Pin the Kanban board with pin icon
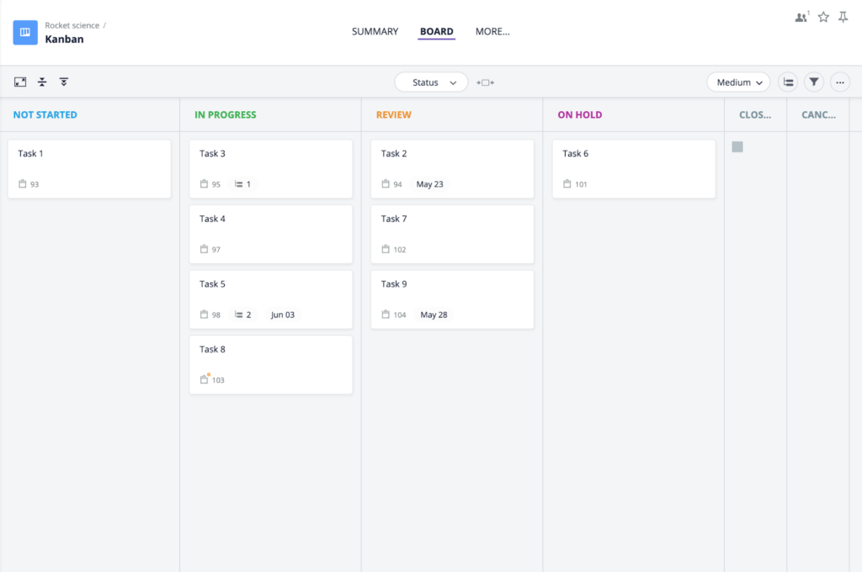The width and height of the screenshot is (862, 572). coord(843,16)
